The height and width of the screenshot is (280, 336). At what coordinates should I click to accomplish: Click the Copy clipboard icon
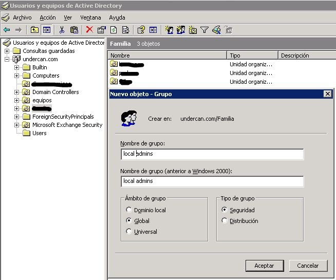(x=74, y=30)
